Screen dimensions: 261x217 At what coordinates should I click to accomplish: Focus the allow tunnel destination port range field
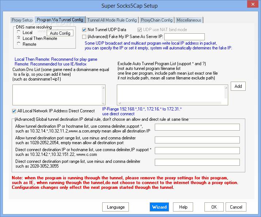[197, 140]
